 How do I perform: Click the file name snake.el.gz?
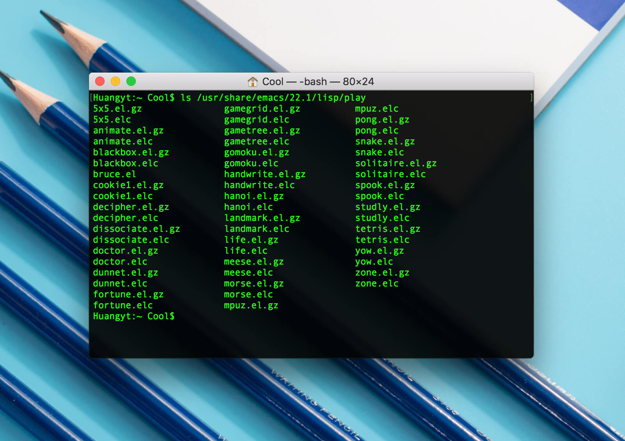click(385, 141)
